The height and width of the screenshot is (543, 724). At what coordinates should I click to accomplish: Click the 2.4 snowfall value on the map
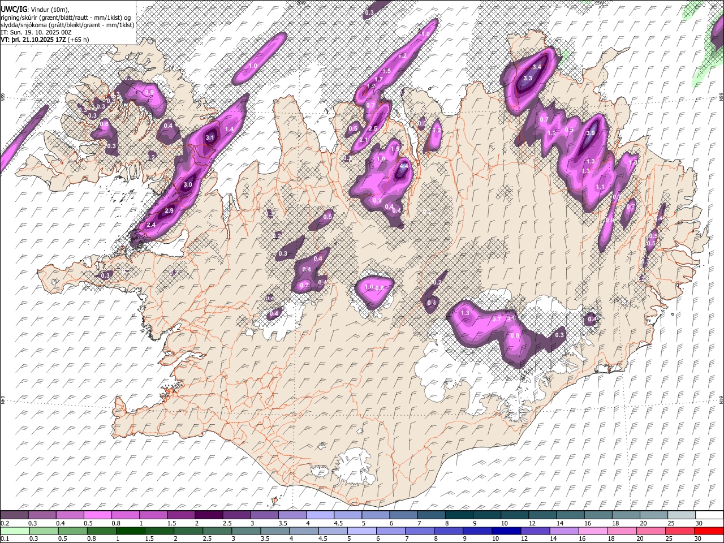point(151,225)
